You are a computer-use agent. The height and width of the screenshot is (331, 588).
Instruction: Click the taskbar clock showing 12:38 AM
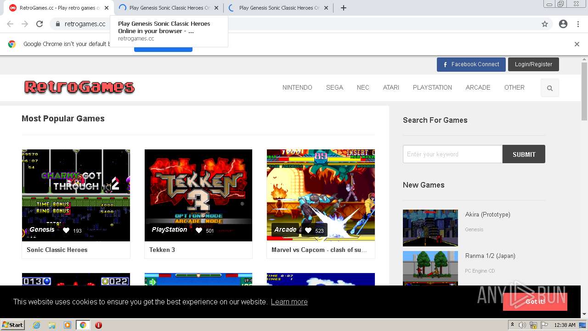(x=565, y=325)
